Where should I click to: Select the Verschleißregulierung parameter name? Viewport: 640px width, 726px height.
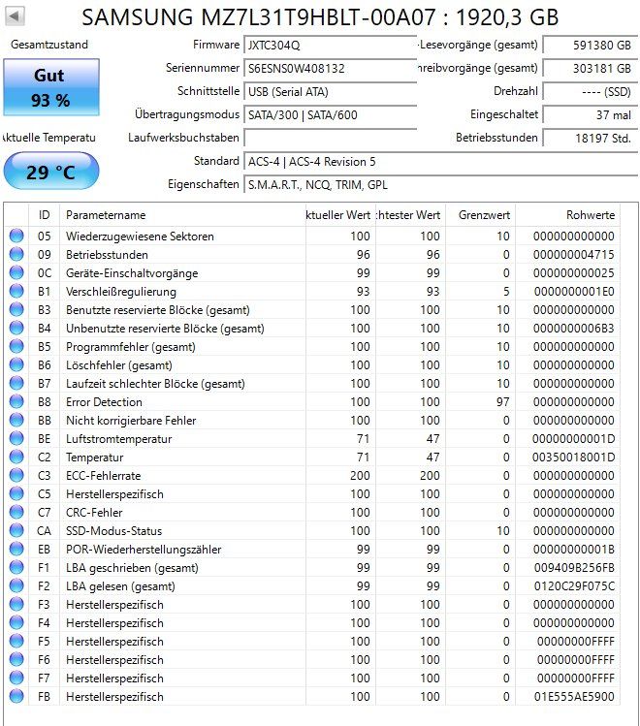click(x=121, y=292)
